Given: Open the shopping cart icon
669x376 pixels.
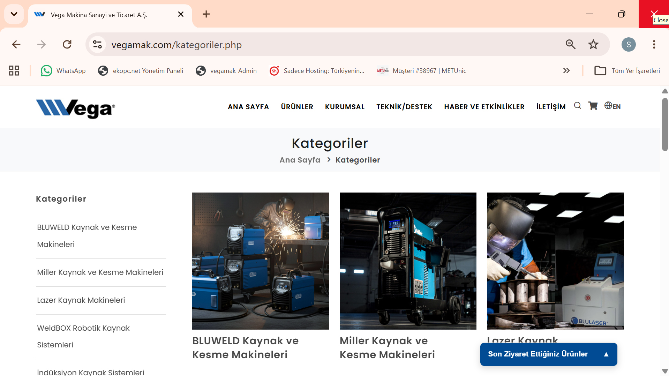Looking at the screenshot, I should [x=593, y=106].
